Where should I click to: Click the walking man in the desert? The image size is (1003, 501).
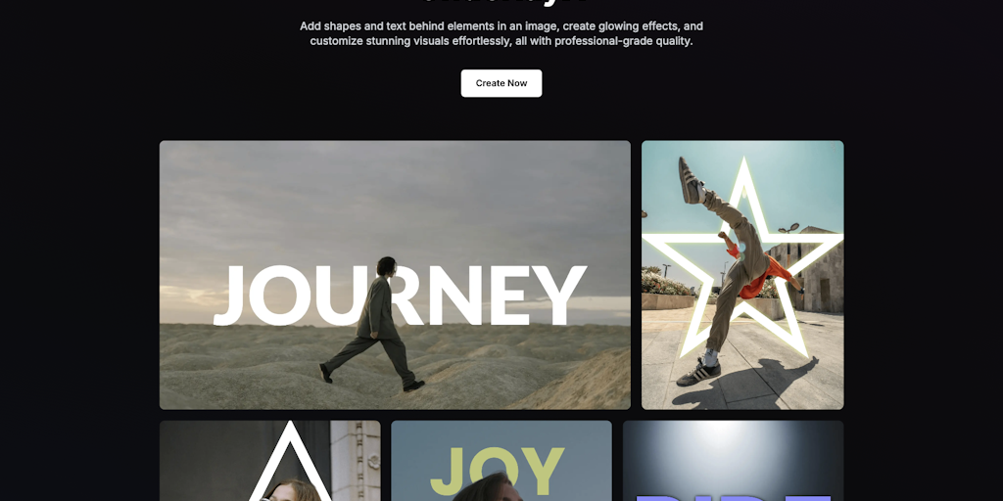[376, 324]
